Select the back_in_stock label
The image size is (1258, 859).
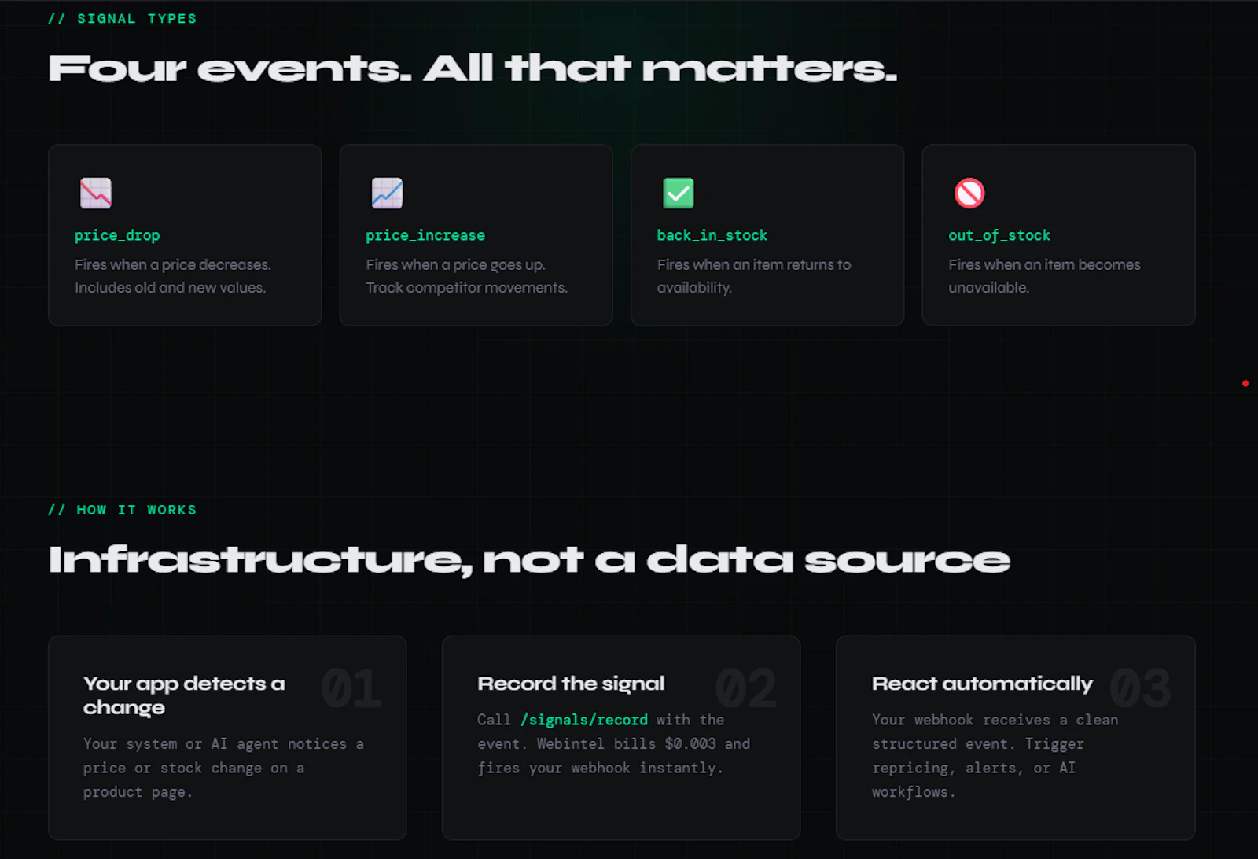(x=712, y=235)
